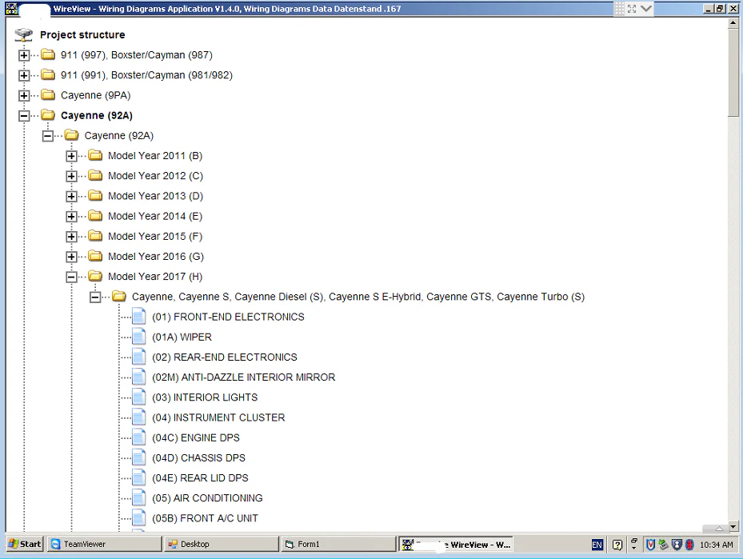The height and width of the screenshot is (559, 743).
Task: Click document icon of (02M) ANTI-DAZZLE INTERIOR MIRROR
Action: coord(139,377)
